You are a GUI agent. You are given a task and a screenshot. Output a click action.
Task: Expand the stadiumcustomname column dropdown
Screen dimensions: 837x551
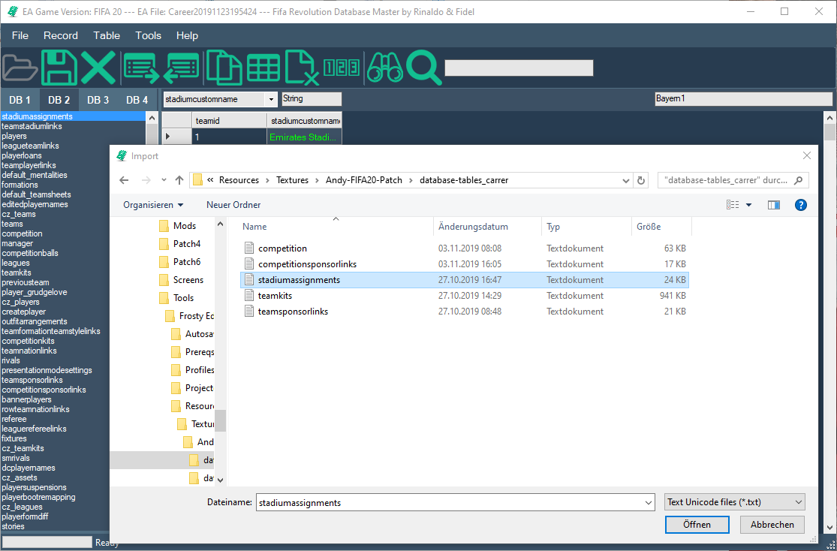(271, 99)
